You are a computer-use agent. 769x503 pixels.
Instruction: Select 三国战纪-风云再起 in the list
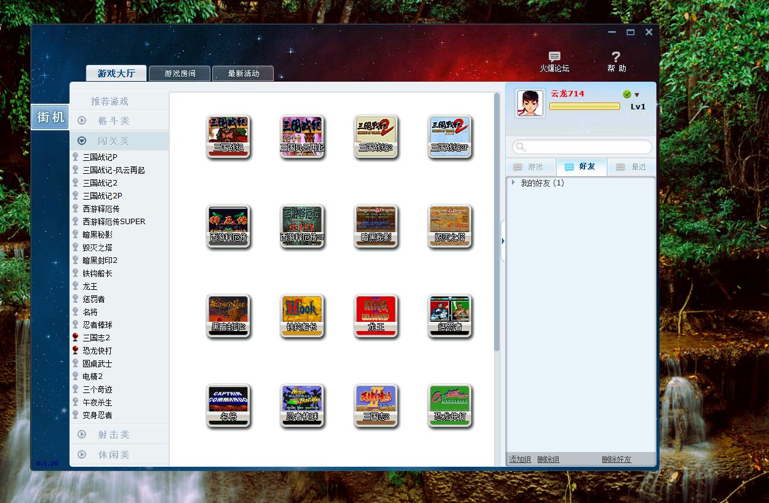click(114, 170)
